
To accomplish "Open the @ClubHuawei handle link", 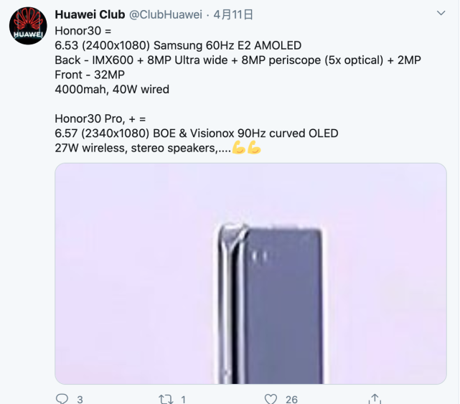I will pos(166,14).
